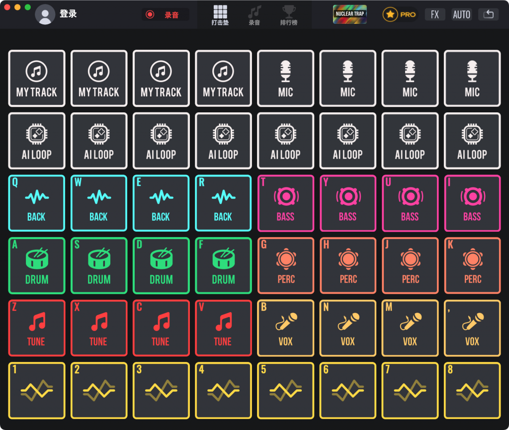Enable AUTO mode

462,14
